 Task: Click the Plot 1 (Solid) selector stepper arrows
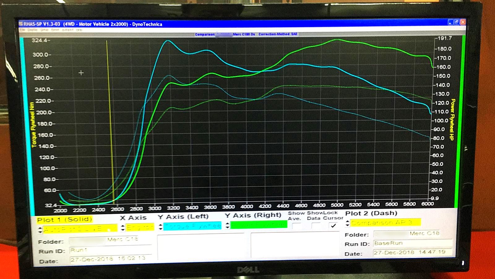coord(40,229)
